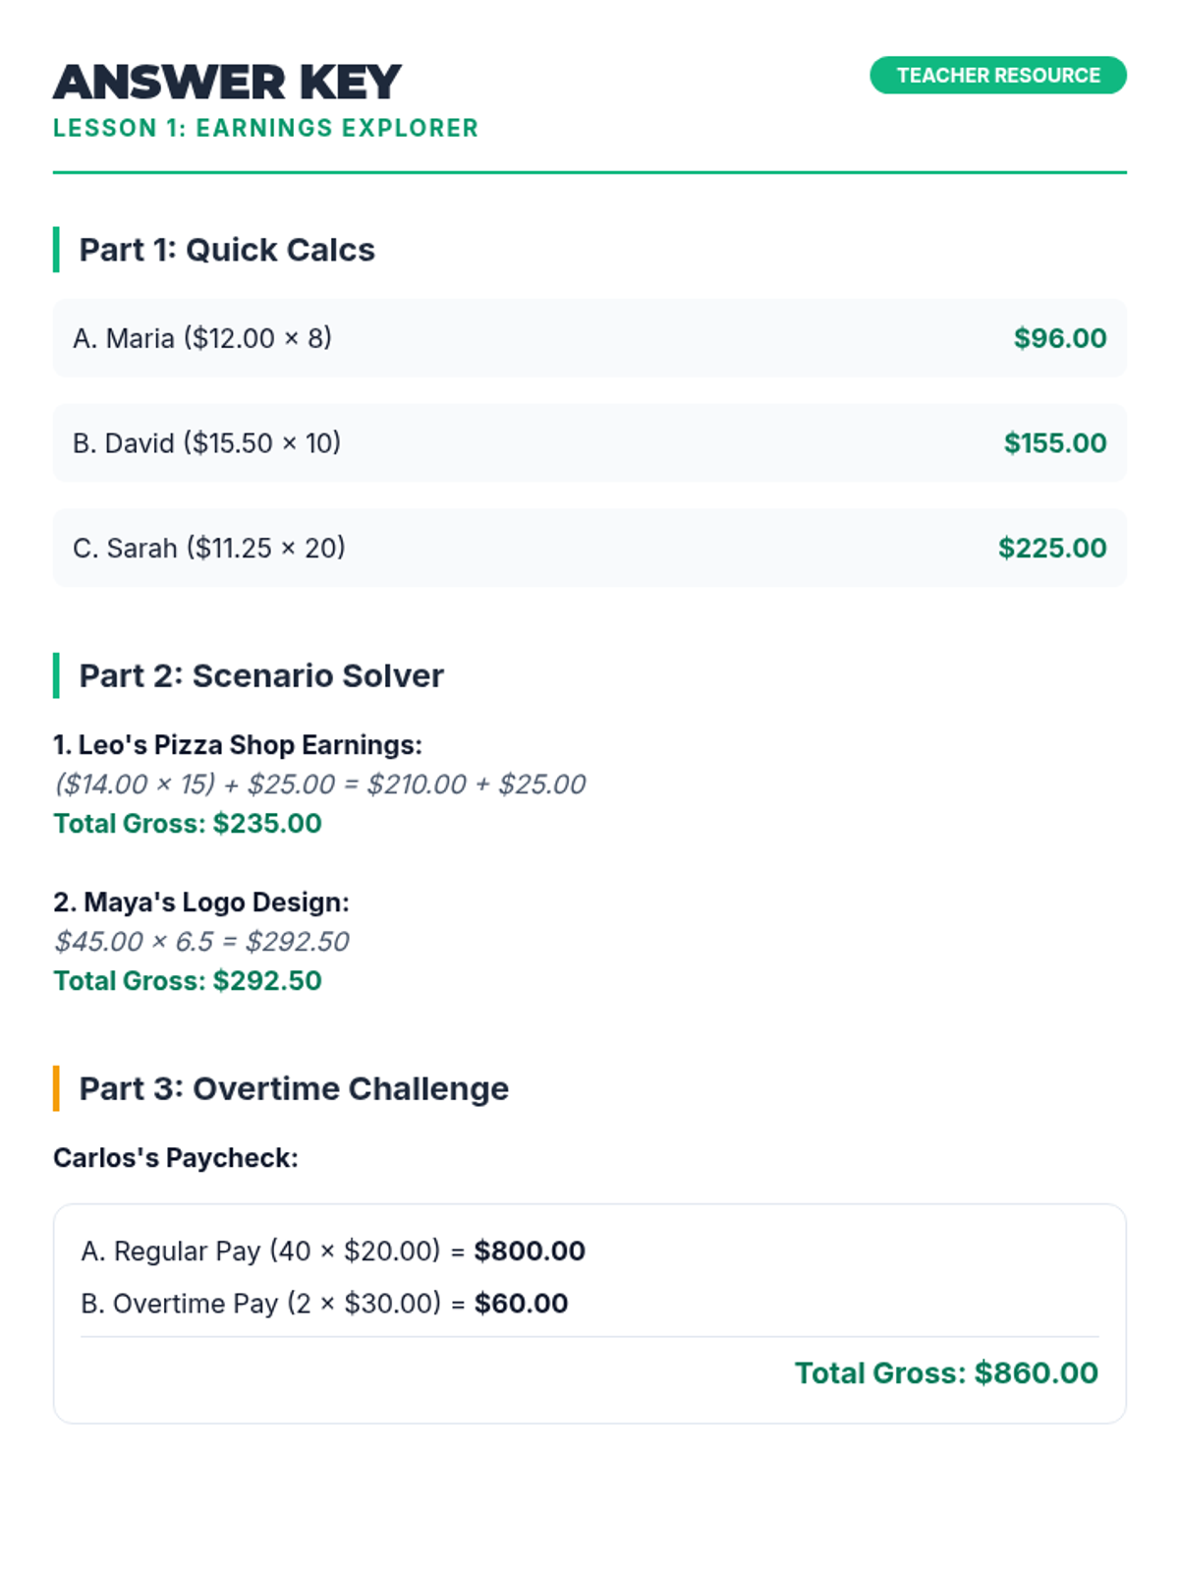Select Maya's Logo Design label
The height and width of the screenshot is (1573, 1179).
click(201, 903)
